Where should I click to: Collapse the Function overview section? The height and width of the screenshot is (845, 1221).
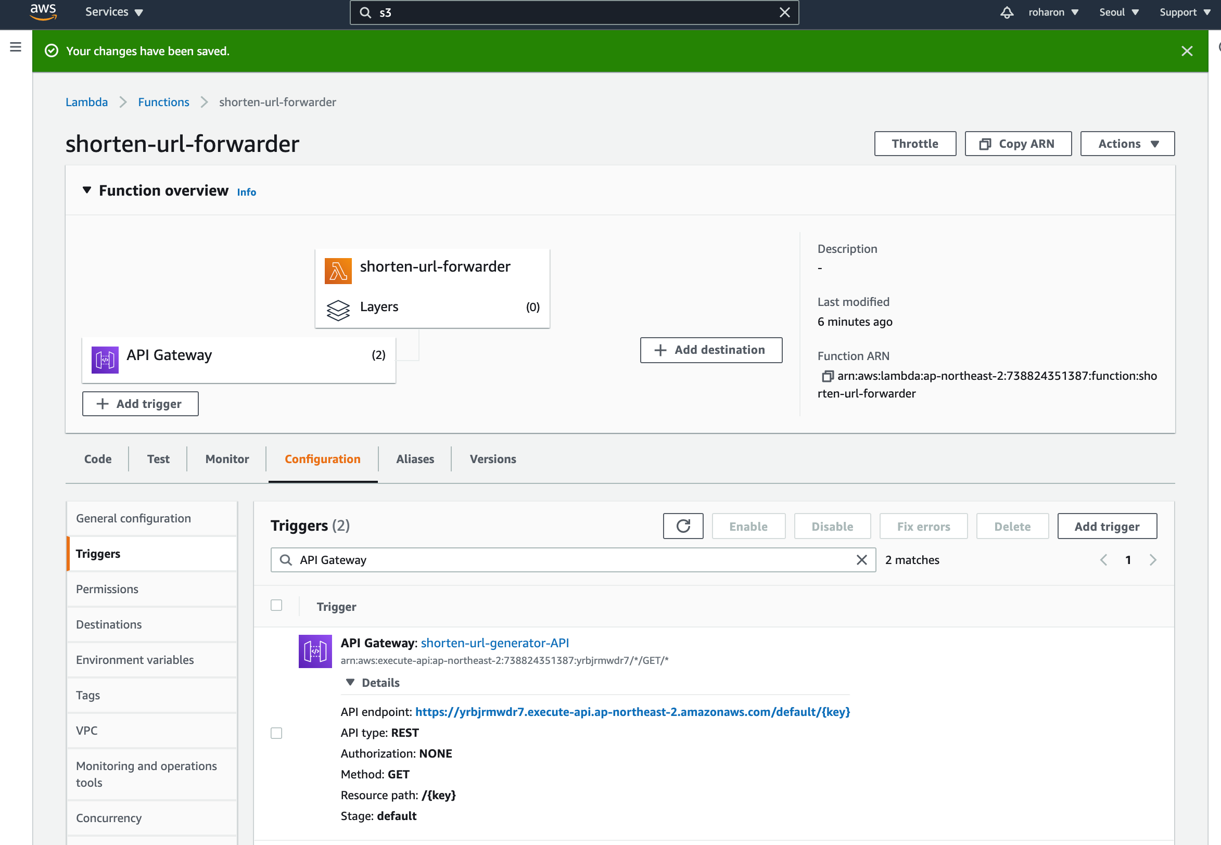87,190
